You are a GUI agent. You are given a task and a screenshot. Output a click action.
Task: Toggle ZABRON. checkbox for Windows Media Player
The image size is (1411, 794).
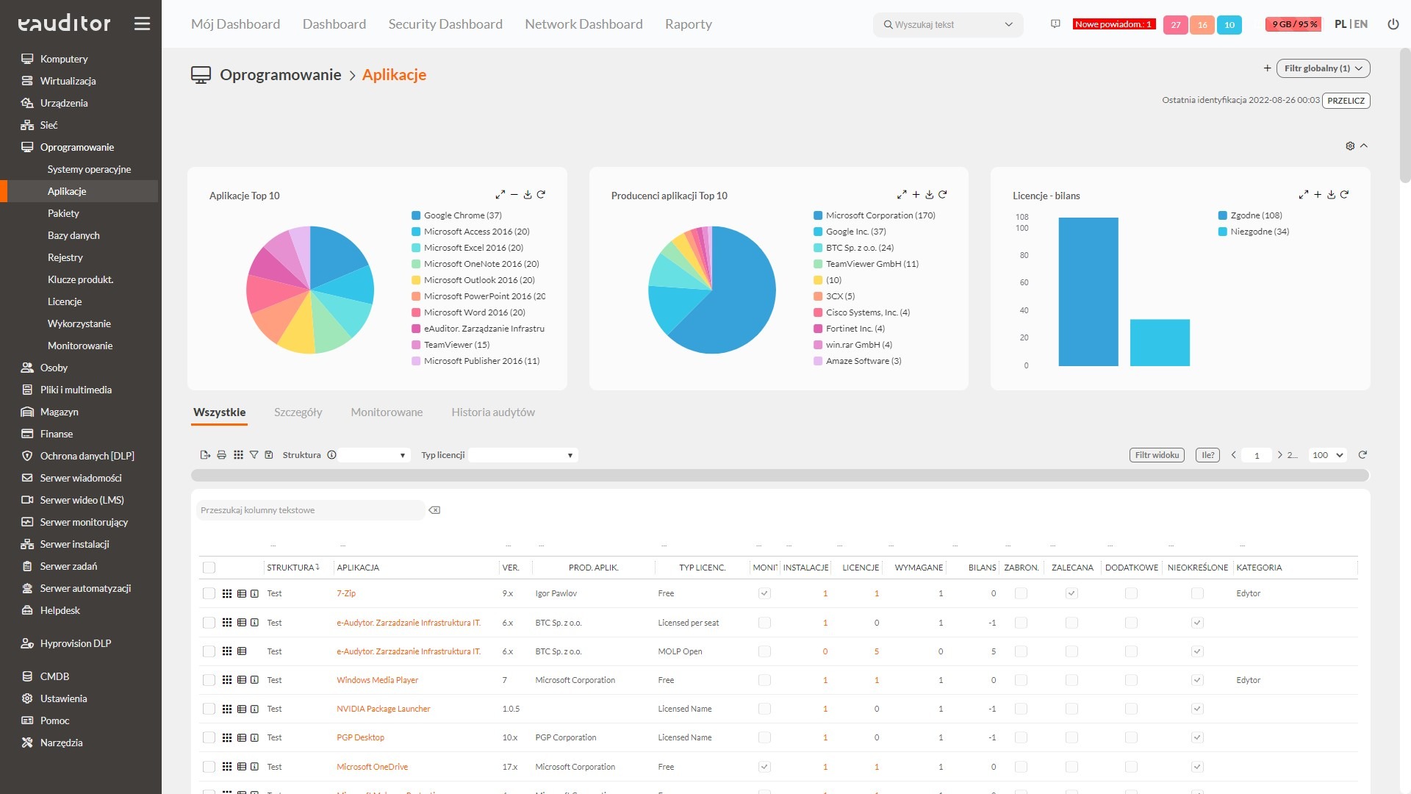click(1021, 680)
